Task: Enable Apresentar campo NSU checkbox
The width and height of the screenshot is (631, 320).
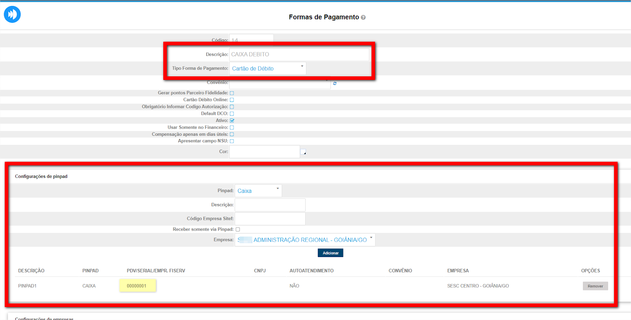Action: [x=232, y=141]
